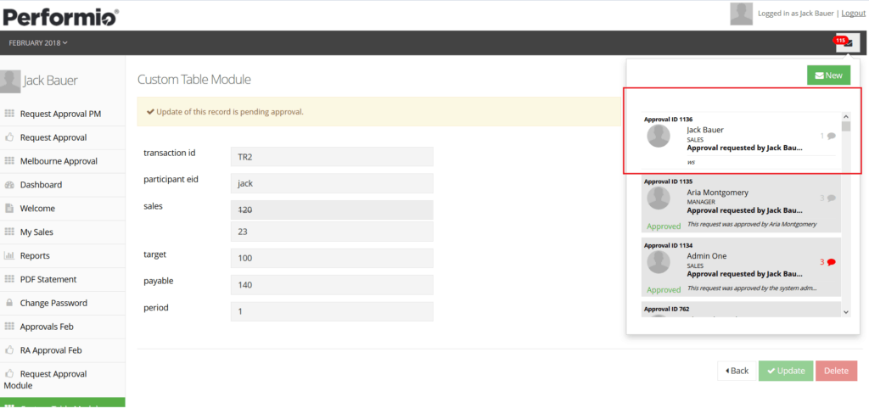Click the Reports bar chart icon

(9, 256)
